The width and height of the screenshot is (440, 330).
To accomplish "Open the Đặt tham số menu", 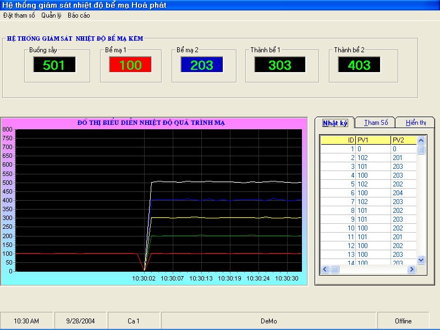I will coord(19,15).
